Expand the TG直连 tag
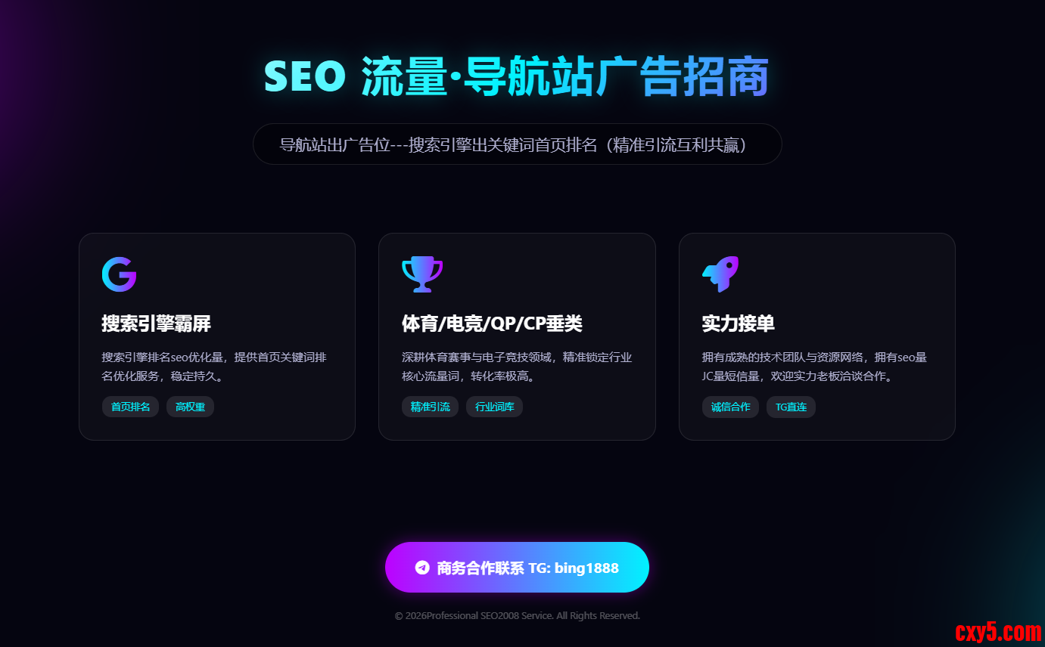 click(x=791, y=407)
